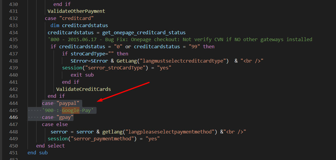Click line number 447 in the gutter
The image size is (336, 160).
tap(13, 124)
